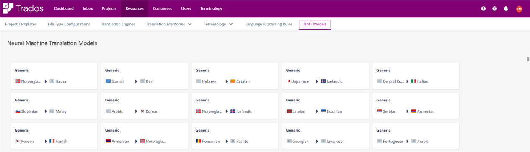Open the Latvian to Estonian model card

[325, 106]
